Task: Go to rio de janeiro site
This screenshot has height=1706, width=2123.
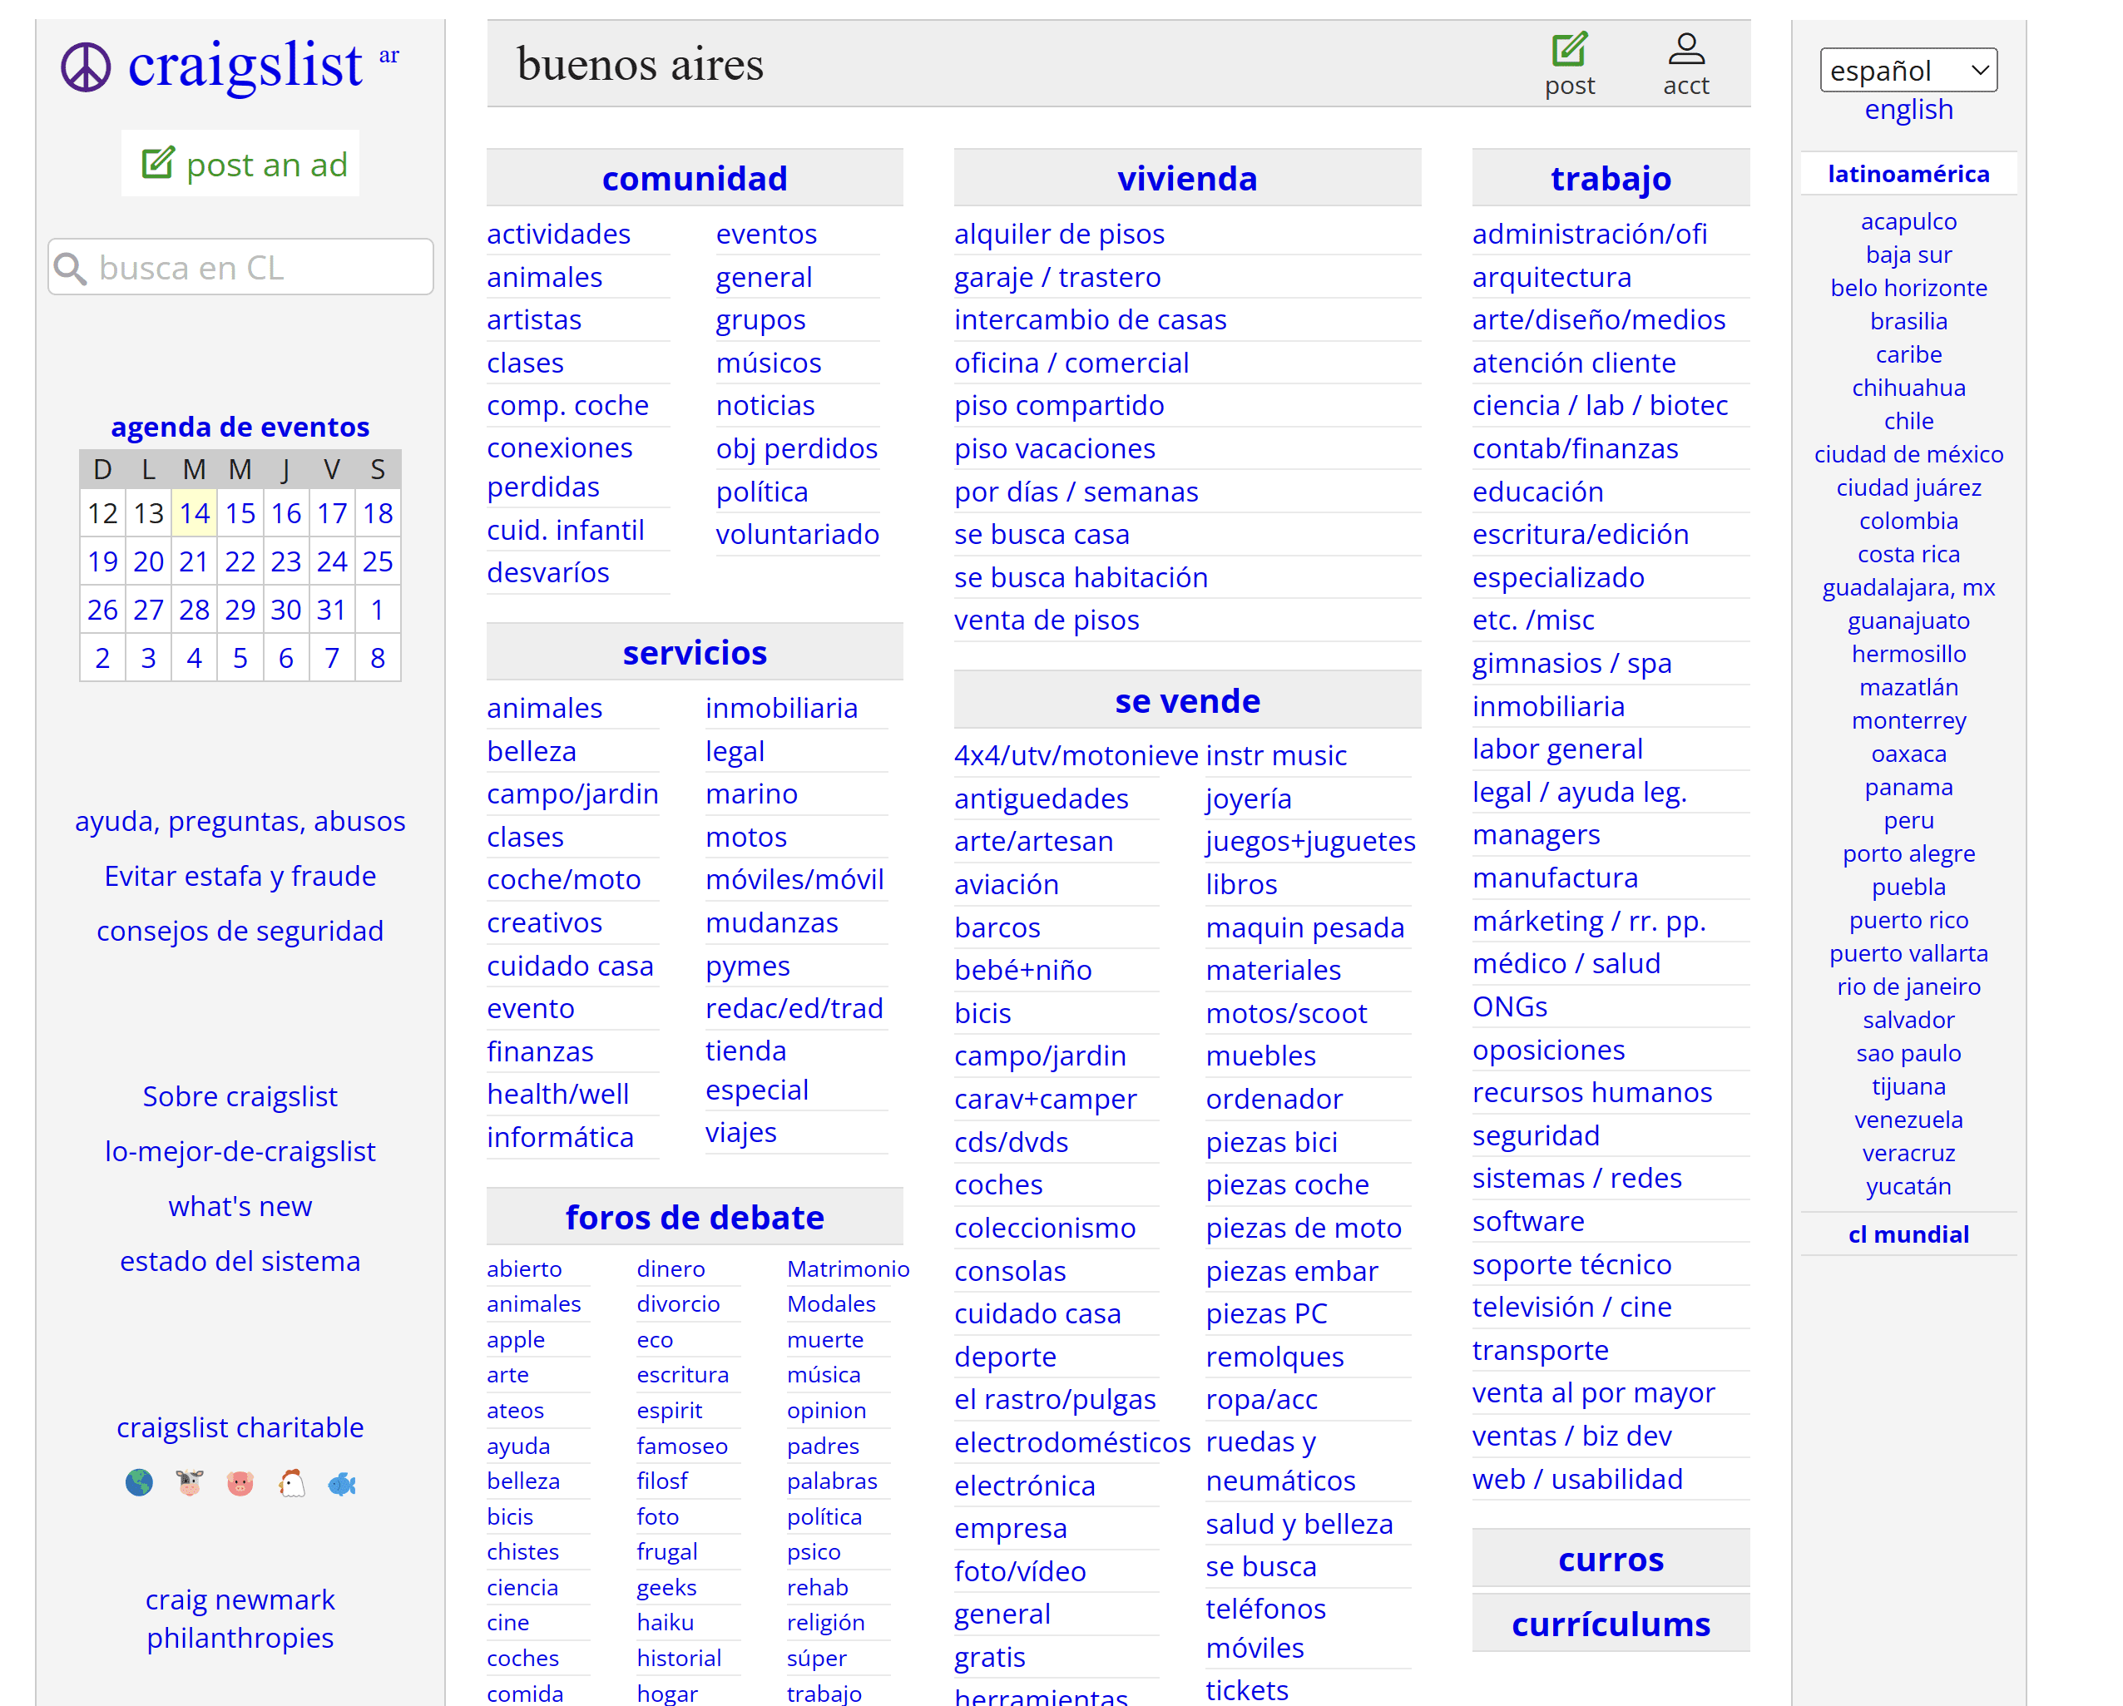Action: (x=1908, y=987)
